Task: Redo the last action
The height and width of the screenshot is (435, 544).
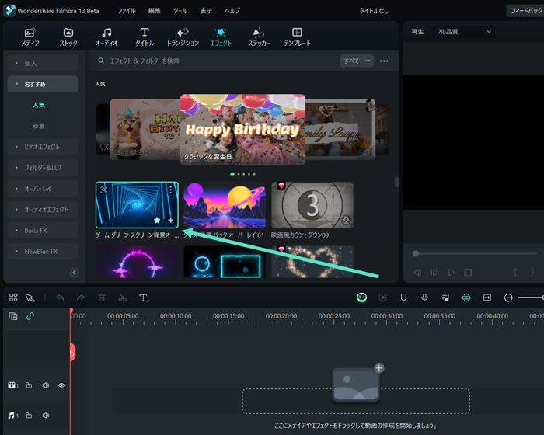Action: (81, 298)
